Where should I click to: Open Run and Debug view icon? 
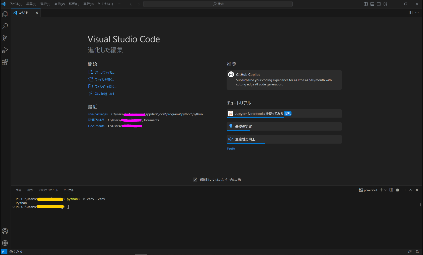5,50
